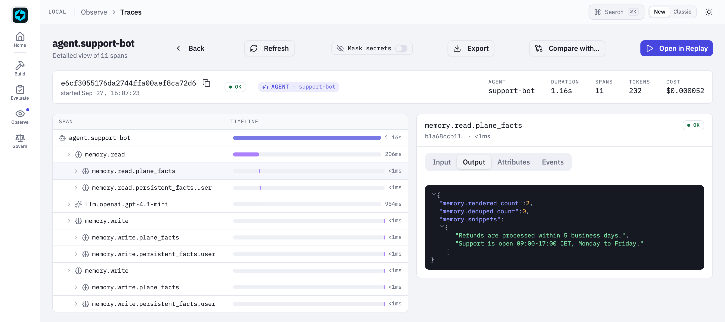Screen dimensions: 725x322
Task: Open the Events tab
Action: click(553, 162)
